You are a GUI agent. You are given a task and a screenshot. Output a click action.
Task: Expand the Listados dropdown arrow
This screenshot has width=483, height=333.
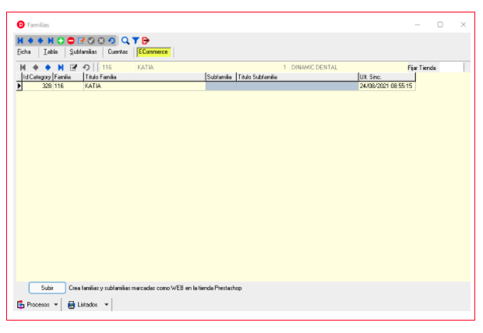click(x=106, y=304)
